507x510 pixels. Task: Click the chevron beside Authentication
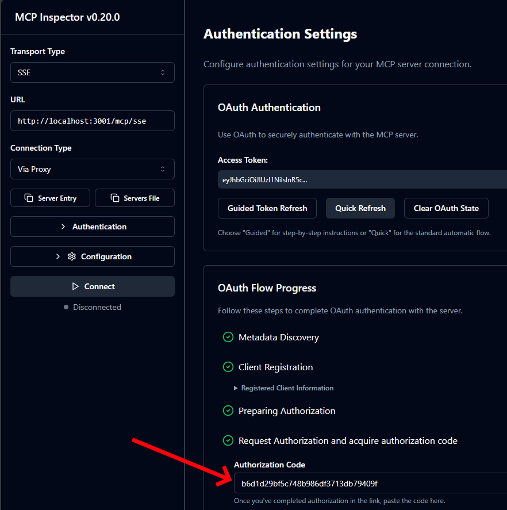(x=63, y=227)
